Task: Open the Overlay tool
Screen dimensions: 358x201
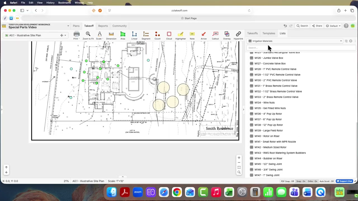Action: tap(227, 35)
